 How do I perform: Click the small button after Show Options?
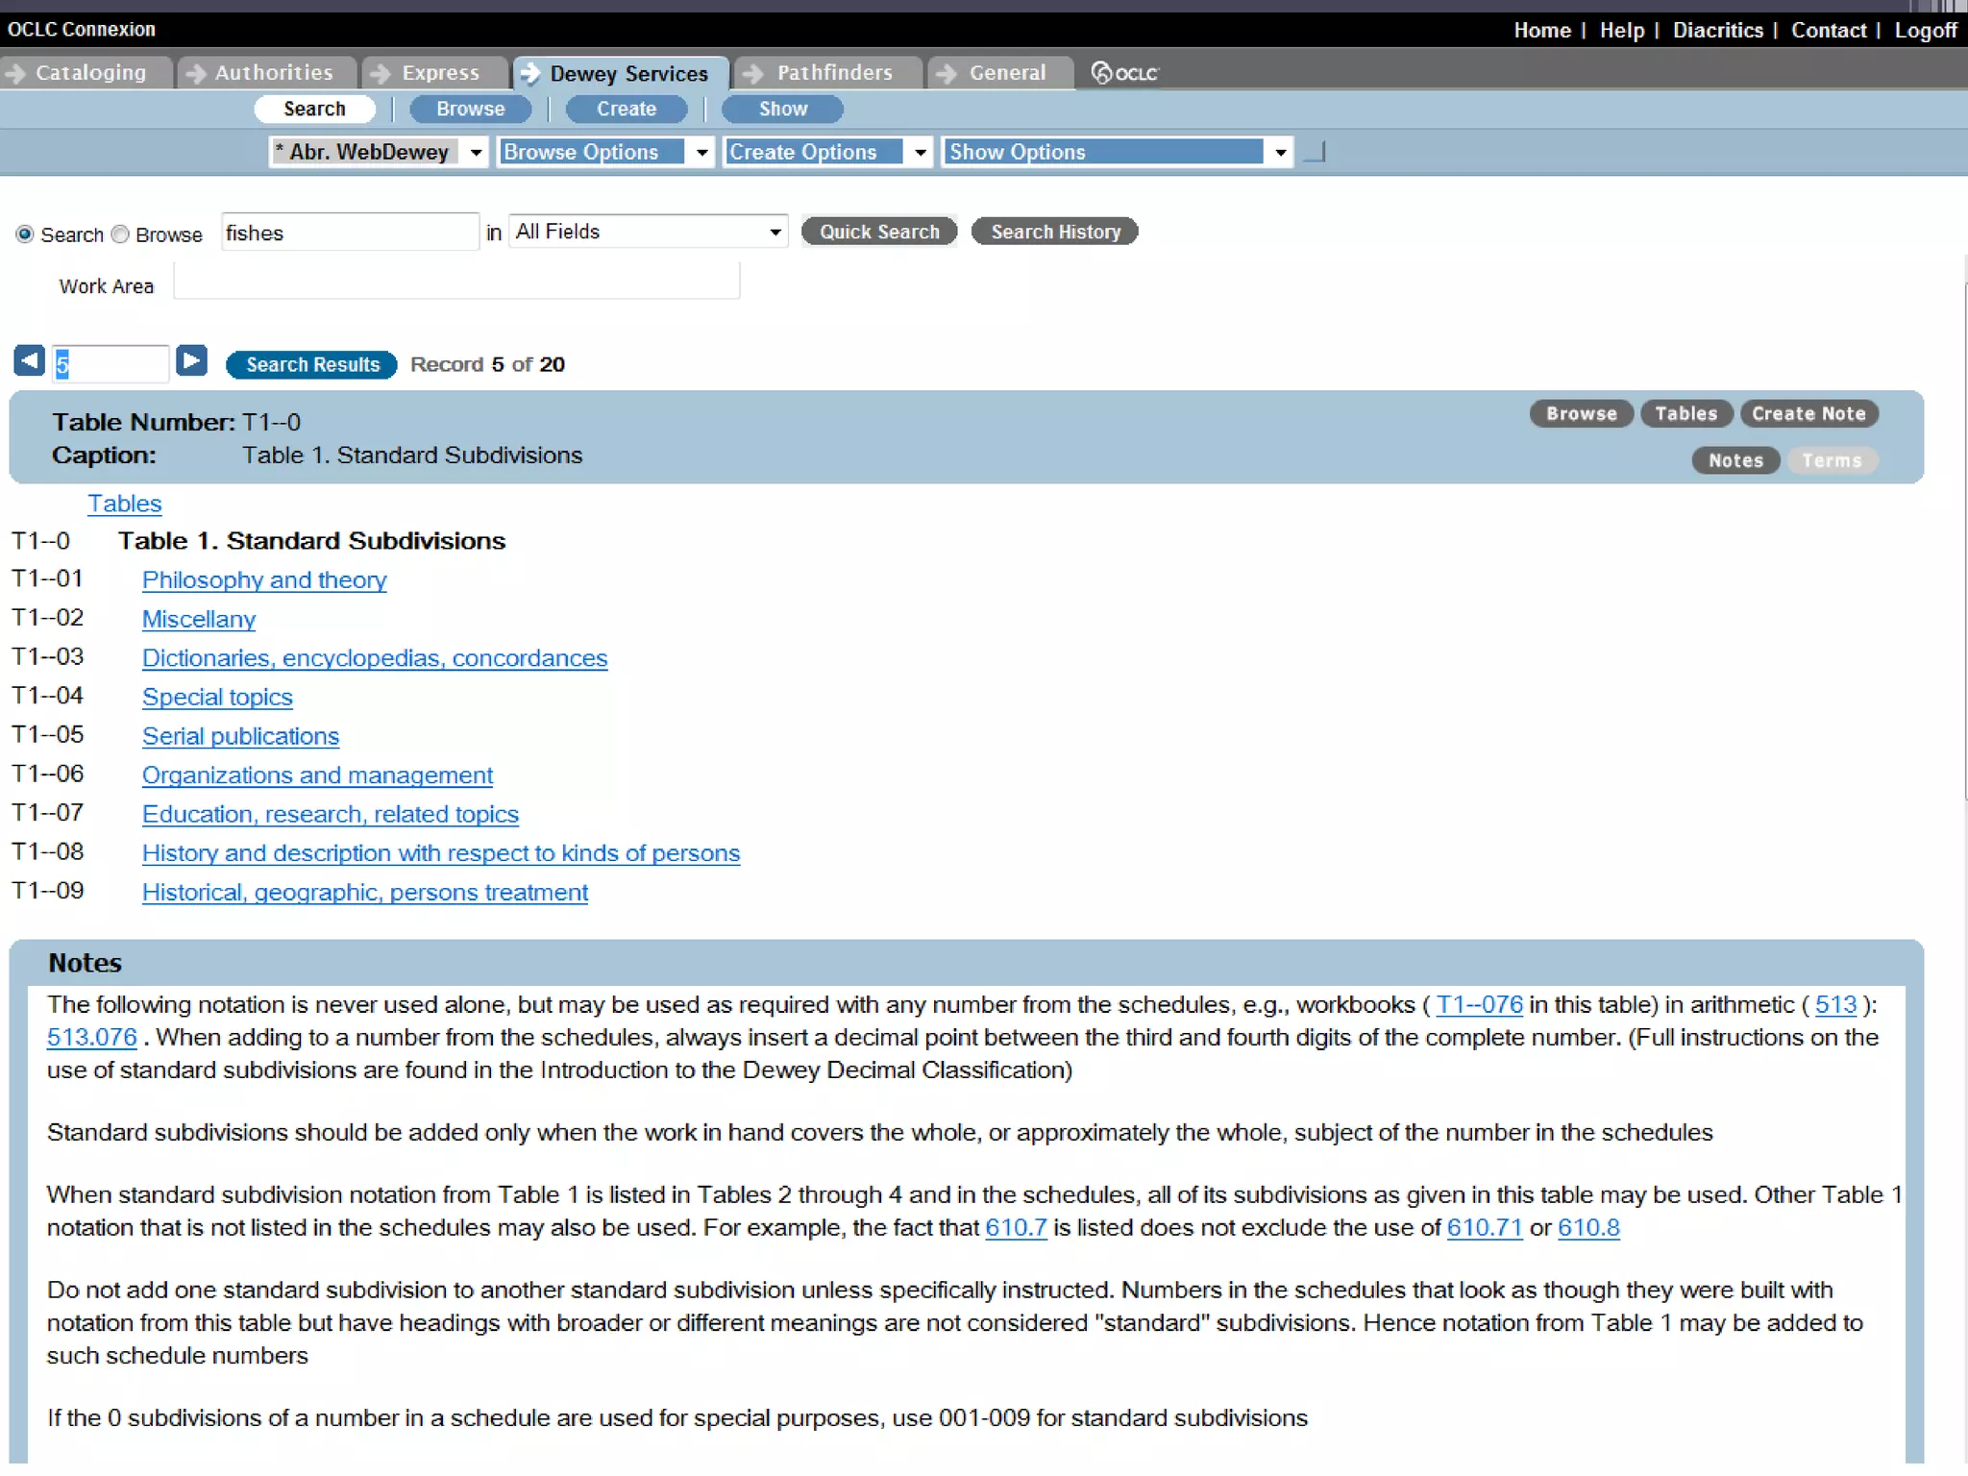coord(1316,152)
